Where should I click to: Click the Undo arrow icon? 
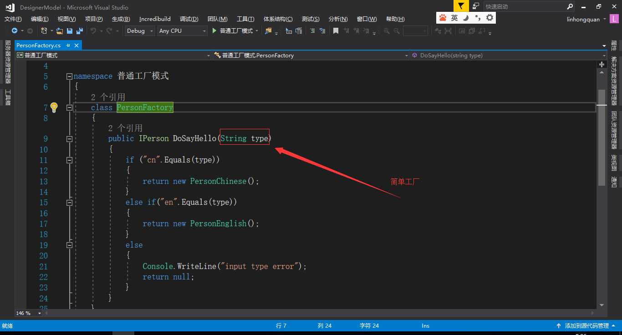click(x=93, y=30)
